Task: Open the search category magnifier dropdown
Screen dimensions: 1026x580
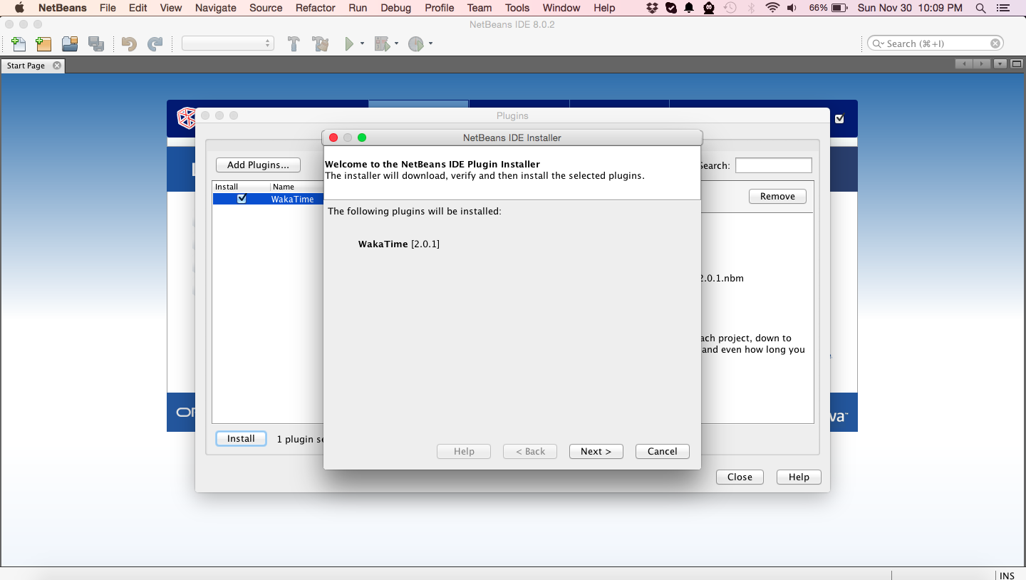Action: [x=879, y=43]
